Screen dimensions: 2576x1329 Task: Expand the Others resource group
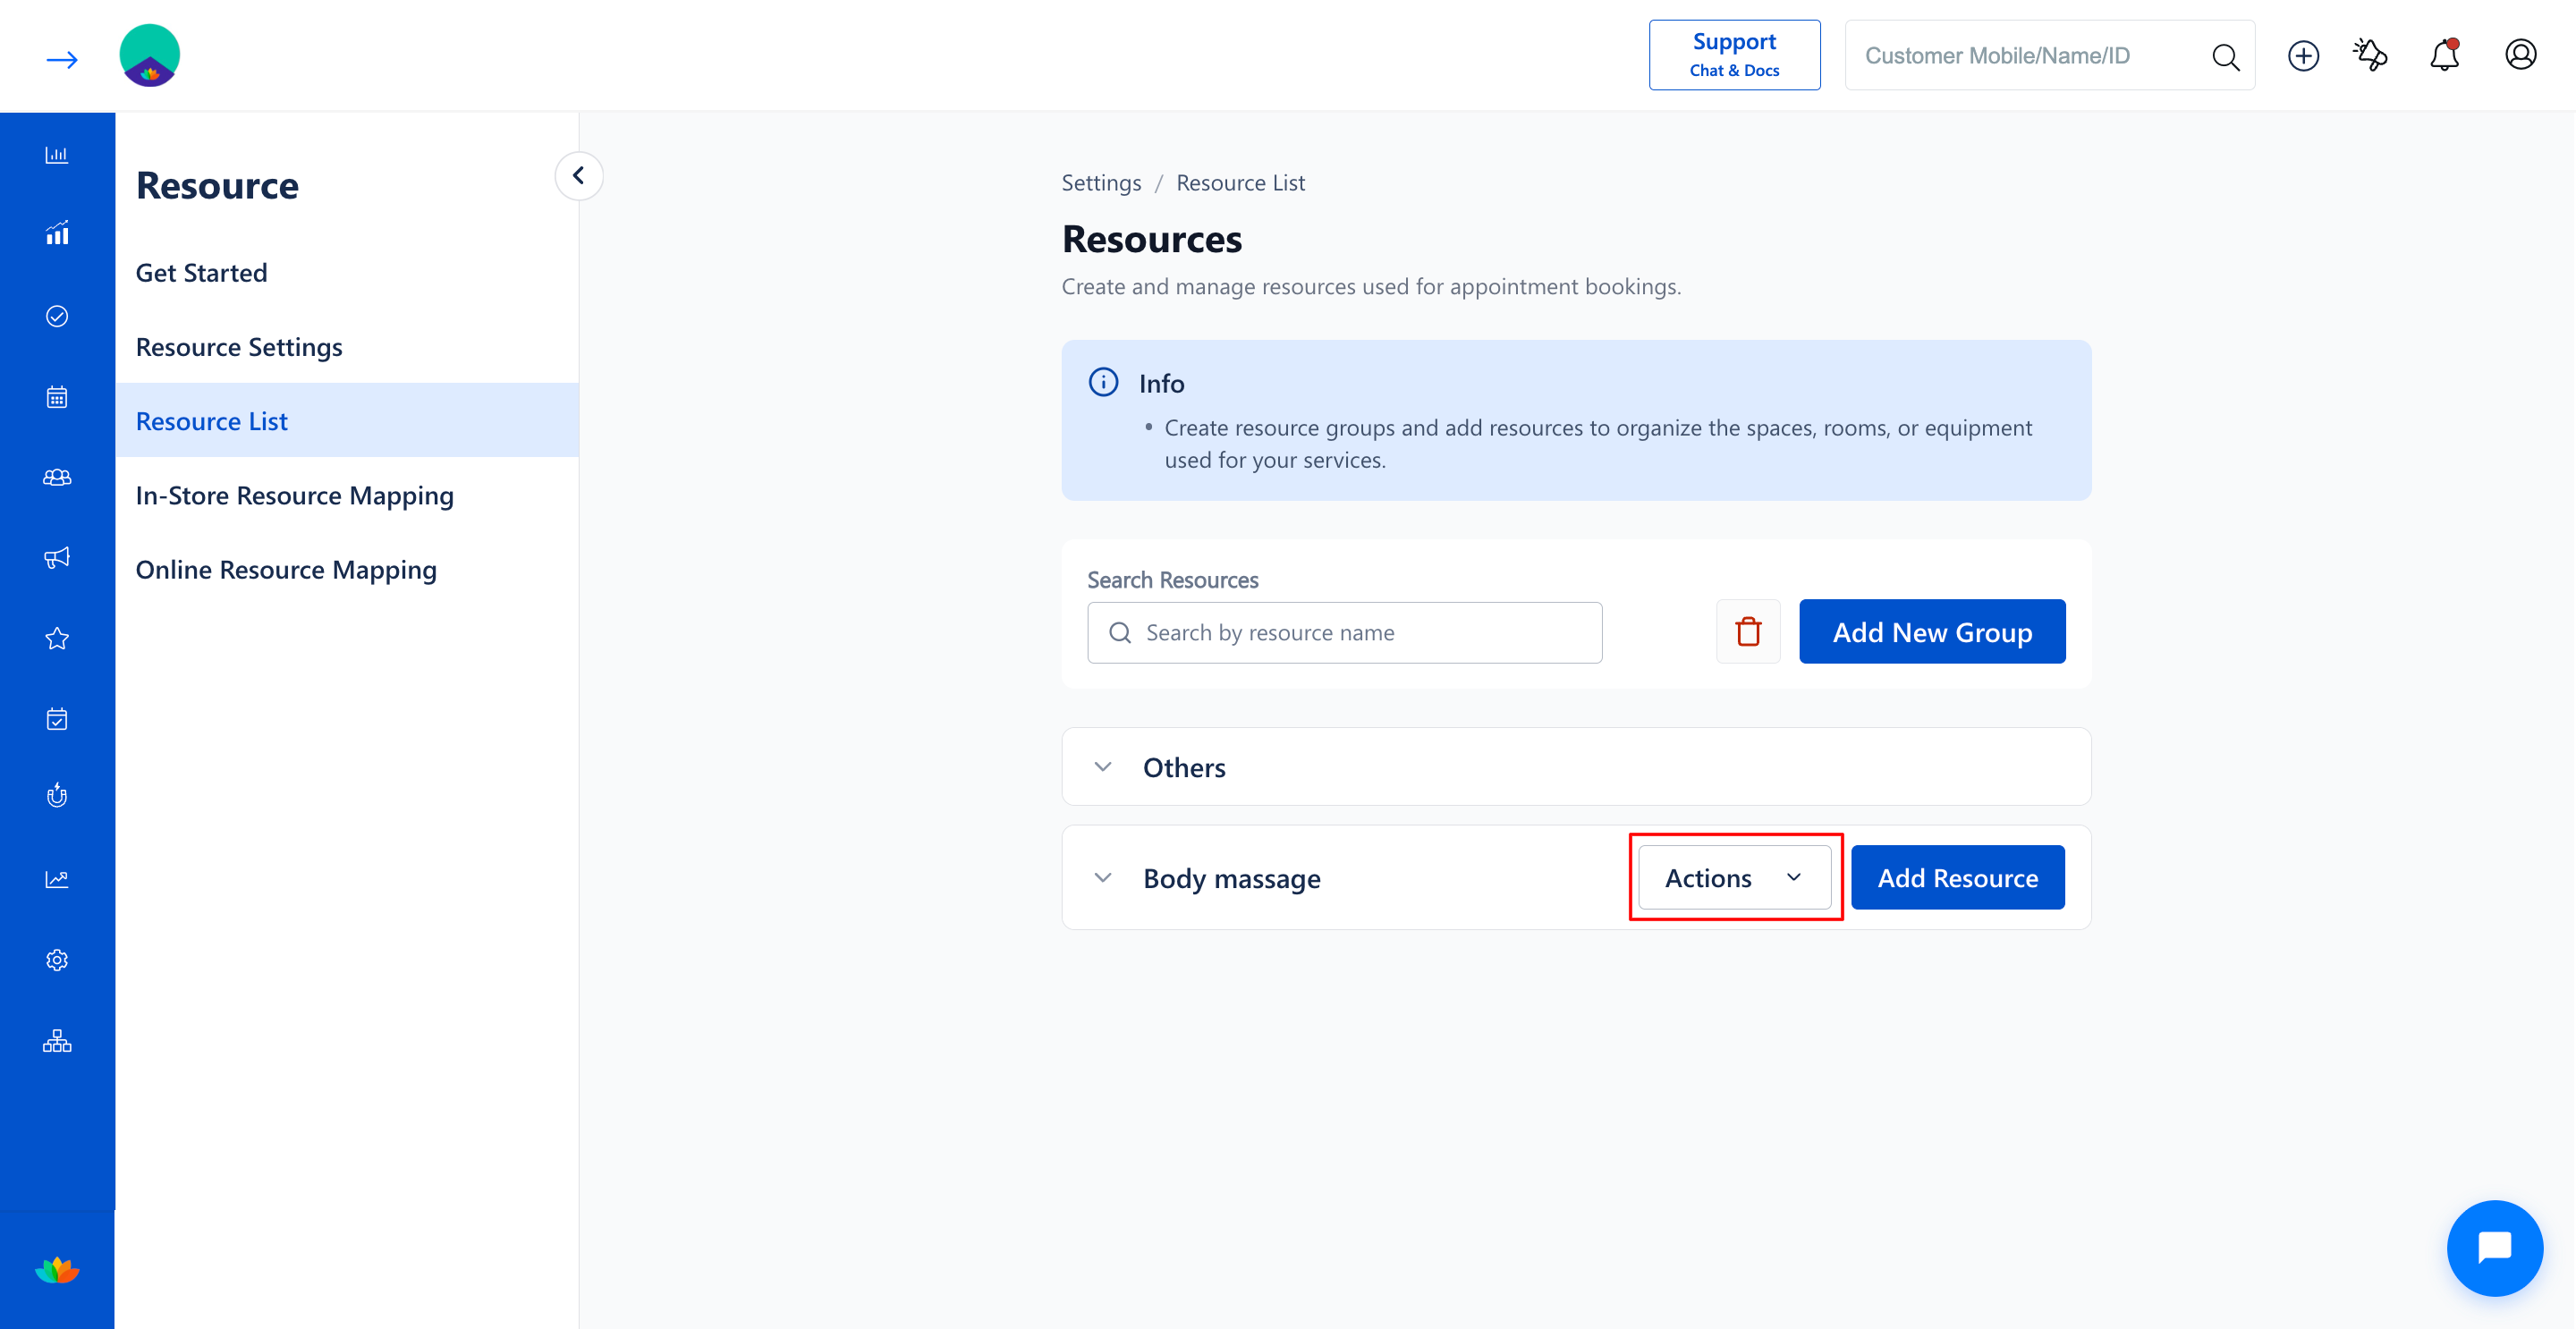point(1102,767)
